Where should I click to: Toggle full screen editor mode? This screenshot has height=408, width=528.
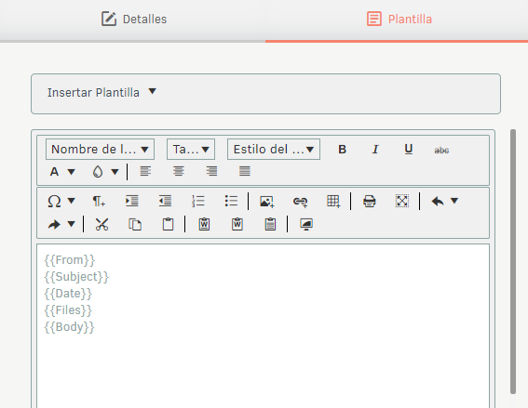402,202
